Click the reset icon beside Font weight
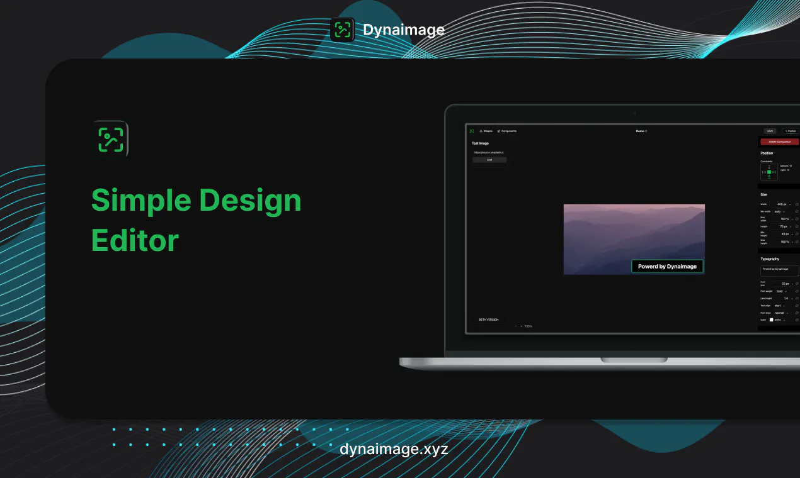The image size is (800, 478). pyautogui.click(x=797, y=291)
